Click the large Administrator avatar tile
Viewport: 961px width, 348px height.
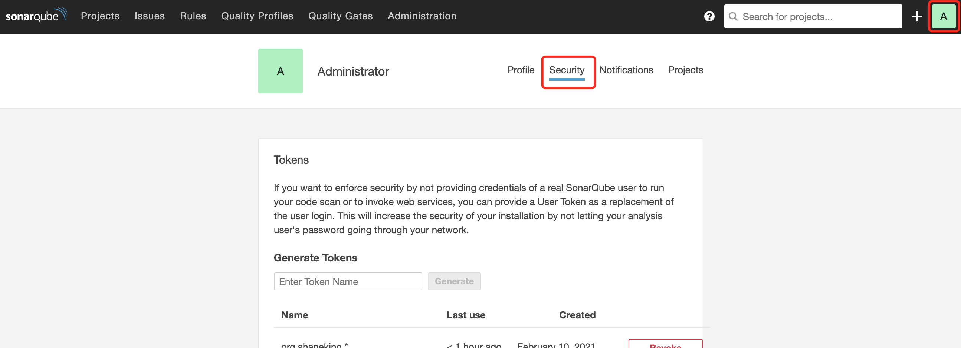tap(280, 71)
